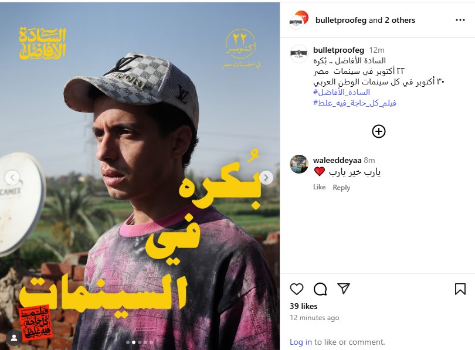Open waleeddeyaa commenter avatar
Screen dimensions: 475x350
point(299,164)
